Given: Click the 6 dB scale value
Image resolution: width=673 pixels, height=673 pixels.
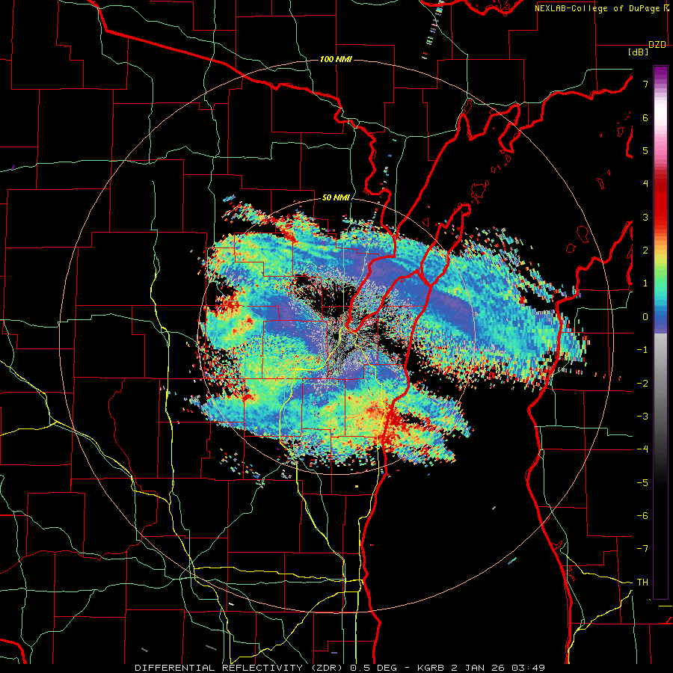Looking at the screenshot, I should point(645,117).
